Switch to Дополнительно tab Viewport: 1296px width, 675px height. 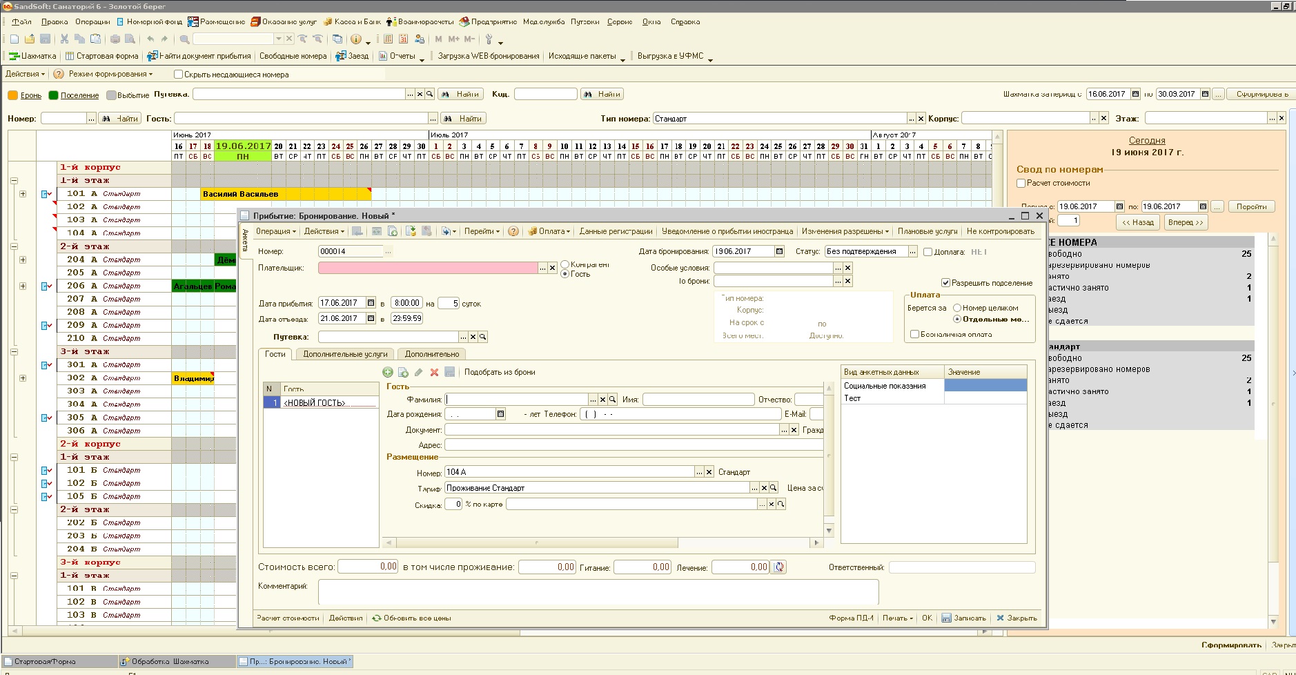(432, 355)
